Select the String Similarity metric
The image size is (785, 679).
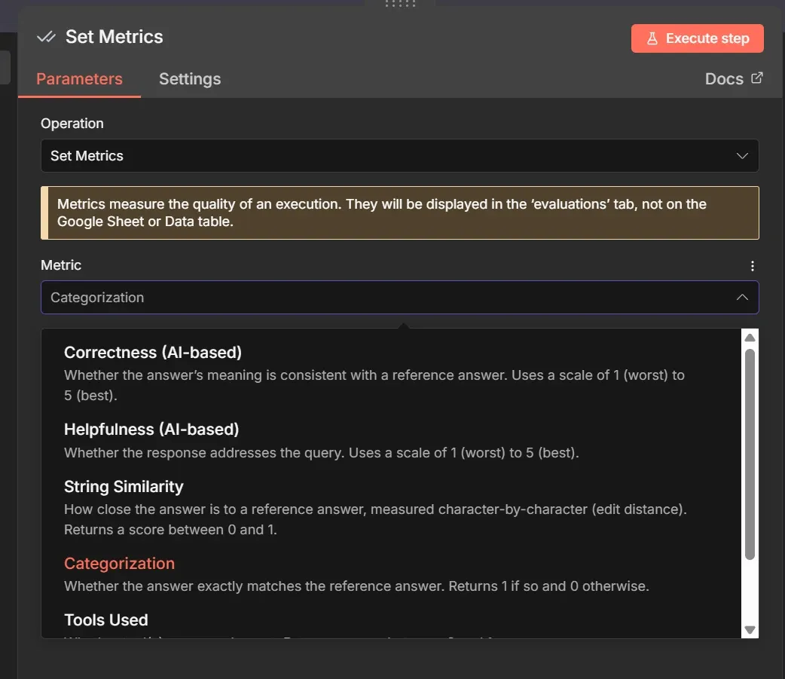point(124,486)
